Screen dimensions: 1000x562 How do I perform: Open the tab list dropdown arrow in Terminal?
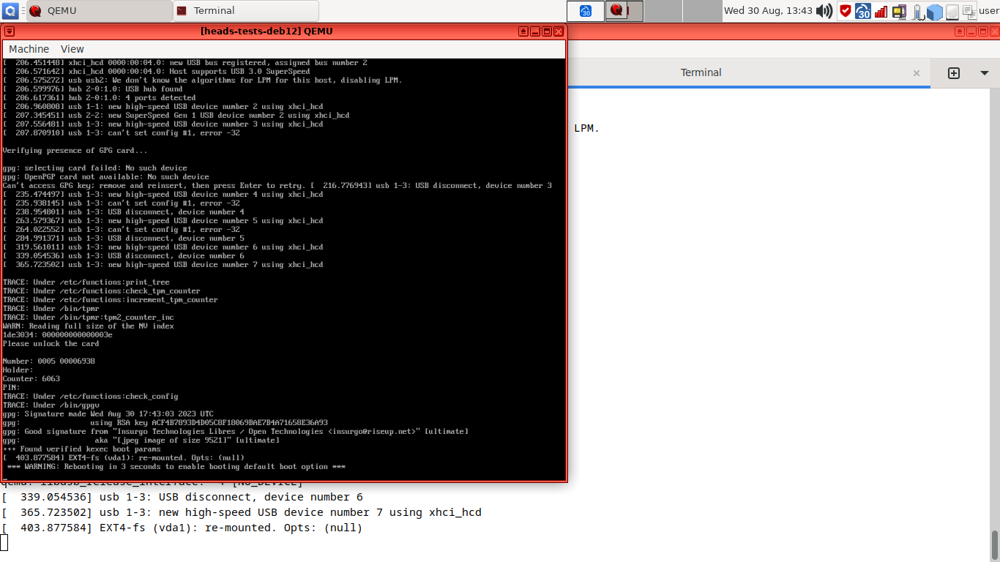[983, 73]
